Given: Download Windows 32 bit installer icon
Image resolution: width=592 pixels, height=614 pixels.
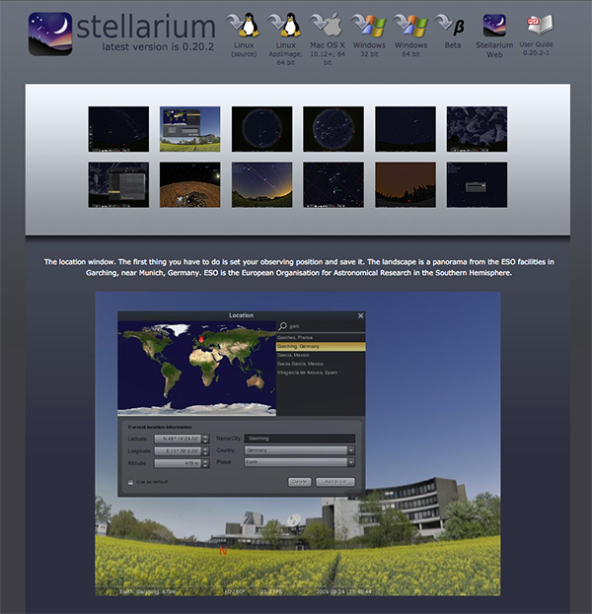Looking at the screenshot, I should click(369, 25).
